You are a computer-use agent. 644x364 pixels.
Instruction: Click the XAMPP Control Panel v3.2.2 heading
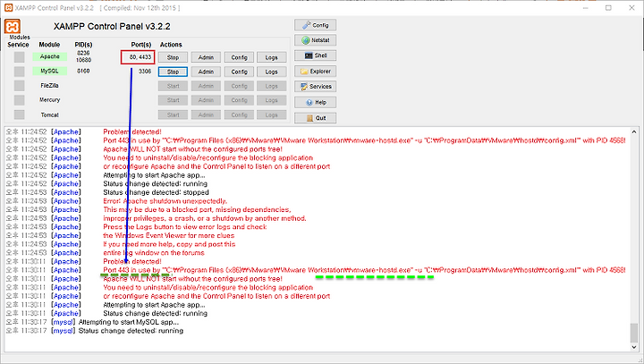point(112,26)
